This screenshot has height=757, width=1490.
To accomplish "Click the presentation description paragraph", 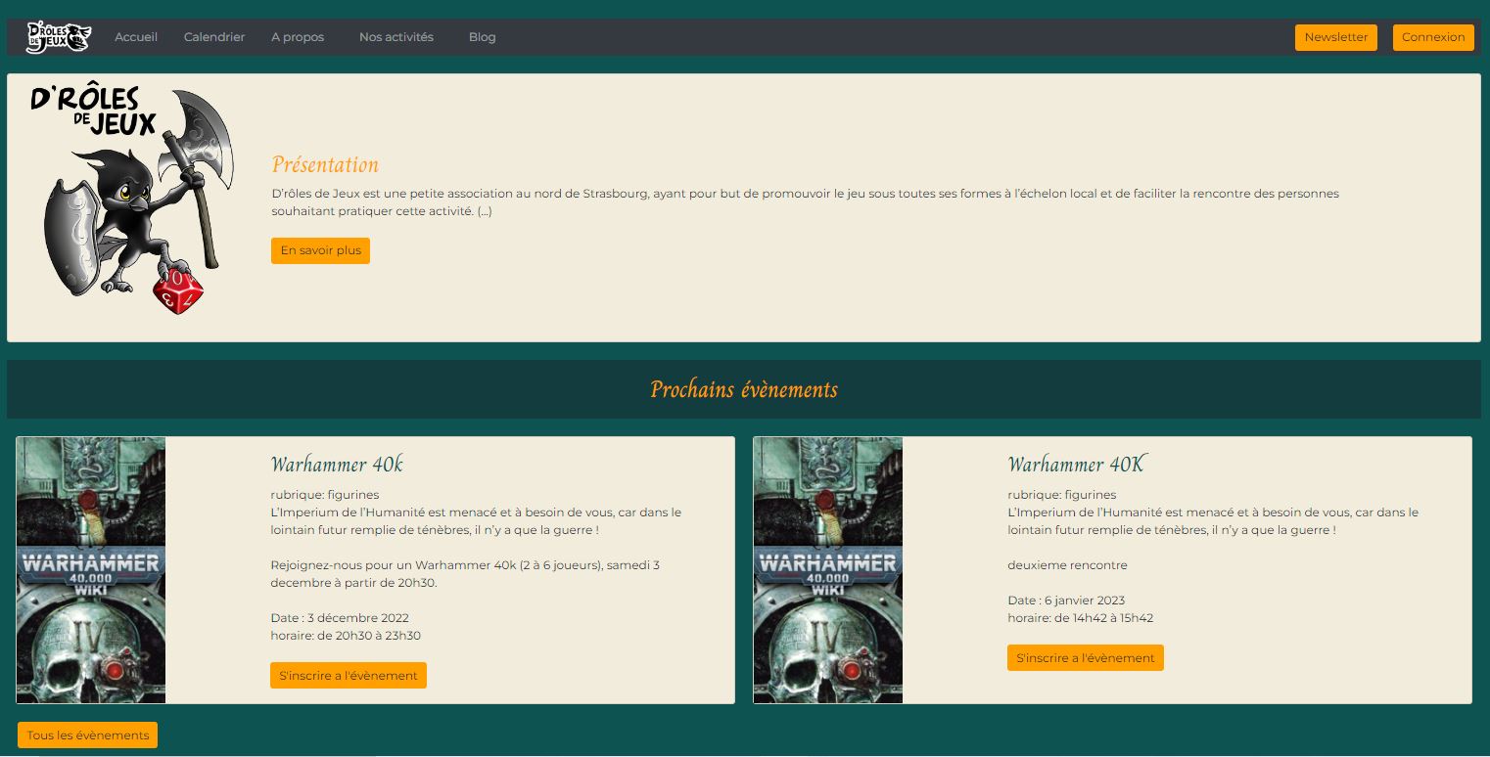I will click(805, 202).
